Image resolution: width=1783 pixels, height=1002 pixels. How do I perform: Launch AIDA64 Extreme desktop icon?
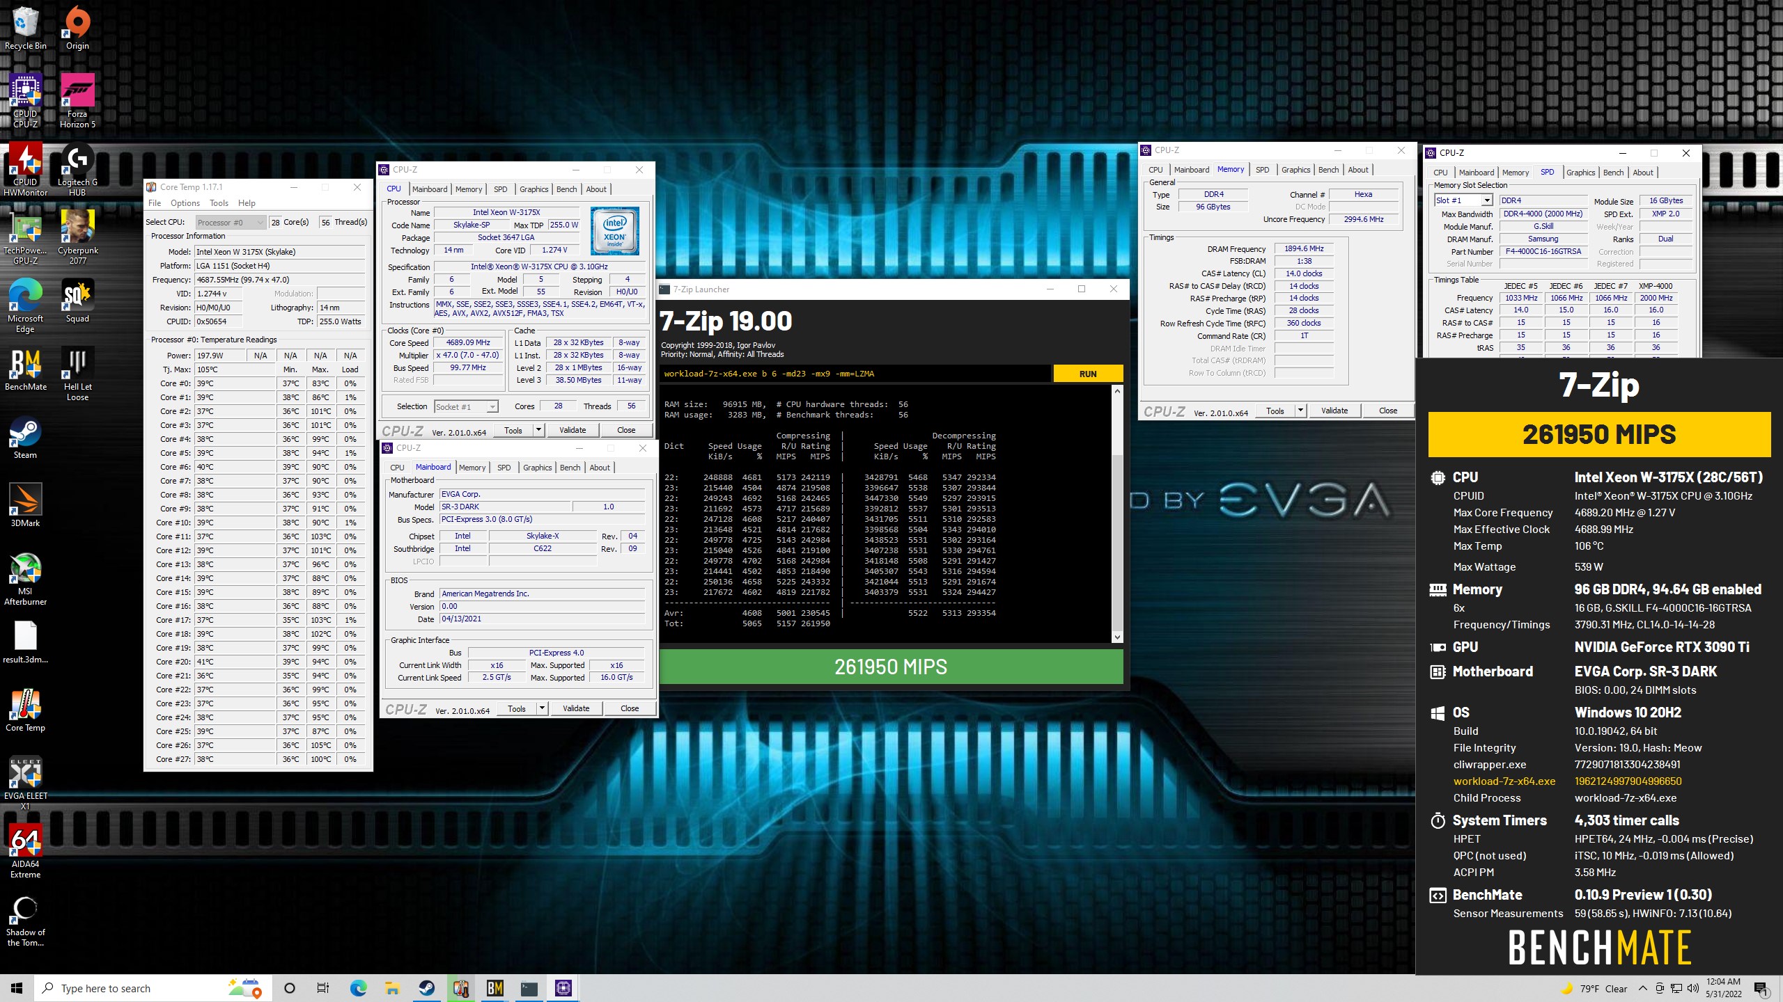(x=26, y=851)
